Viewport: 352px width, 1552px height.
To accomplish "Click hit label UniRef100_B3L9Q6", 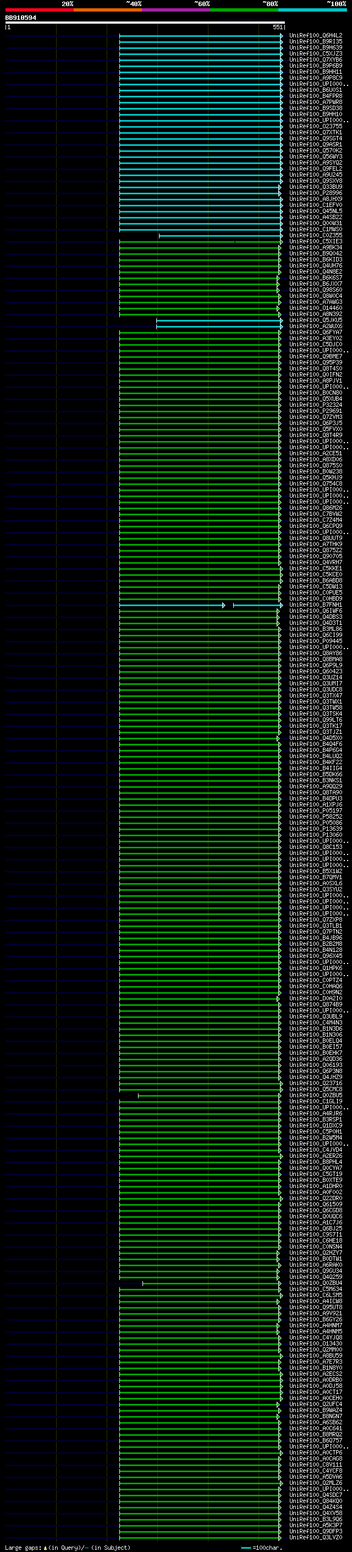I will pos(315,1519).
